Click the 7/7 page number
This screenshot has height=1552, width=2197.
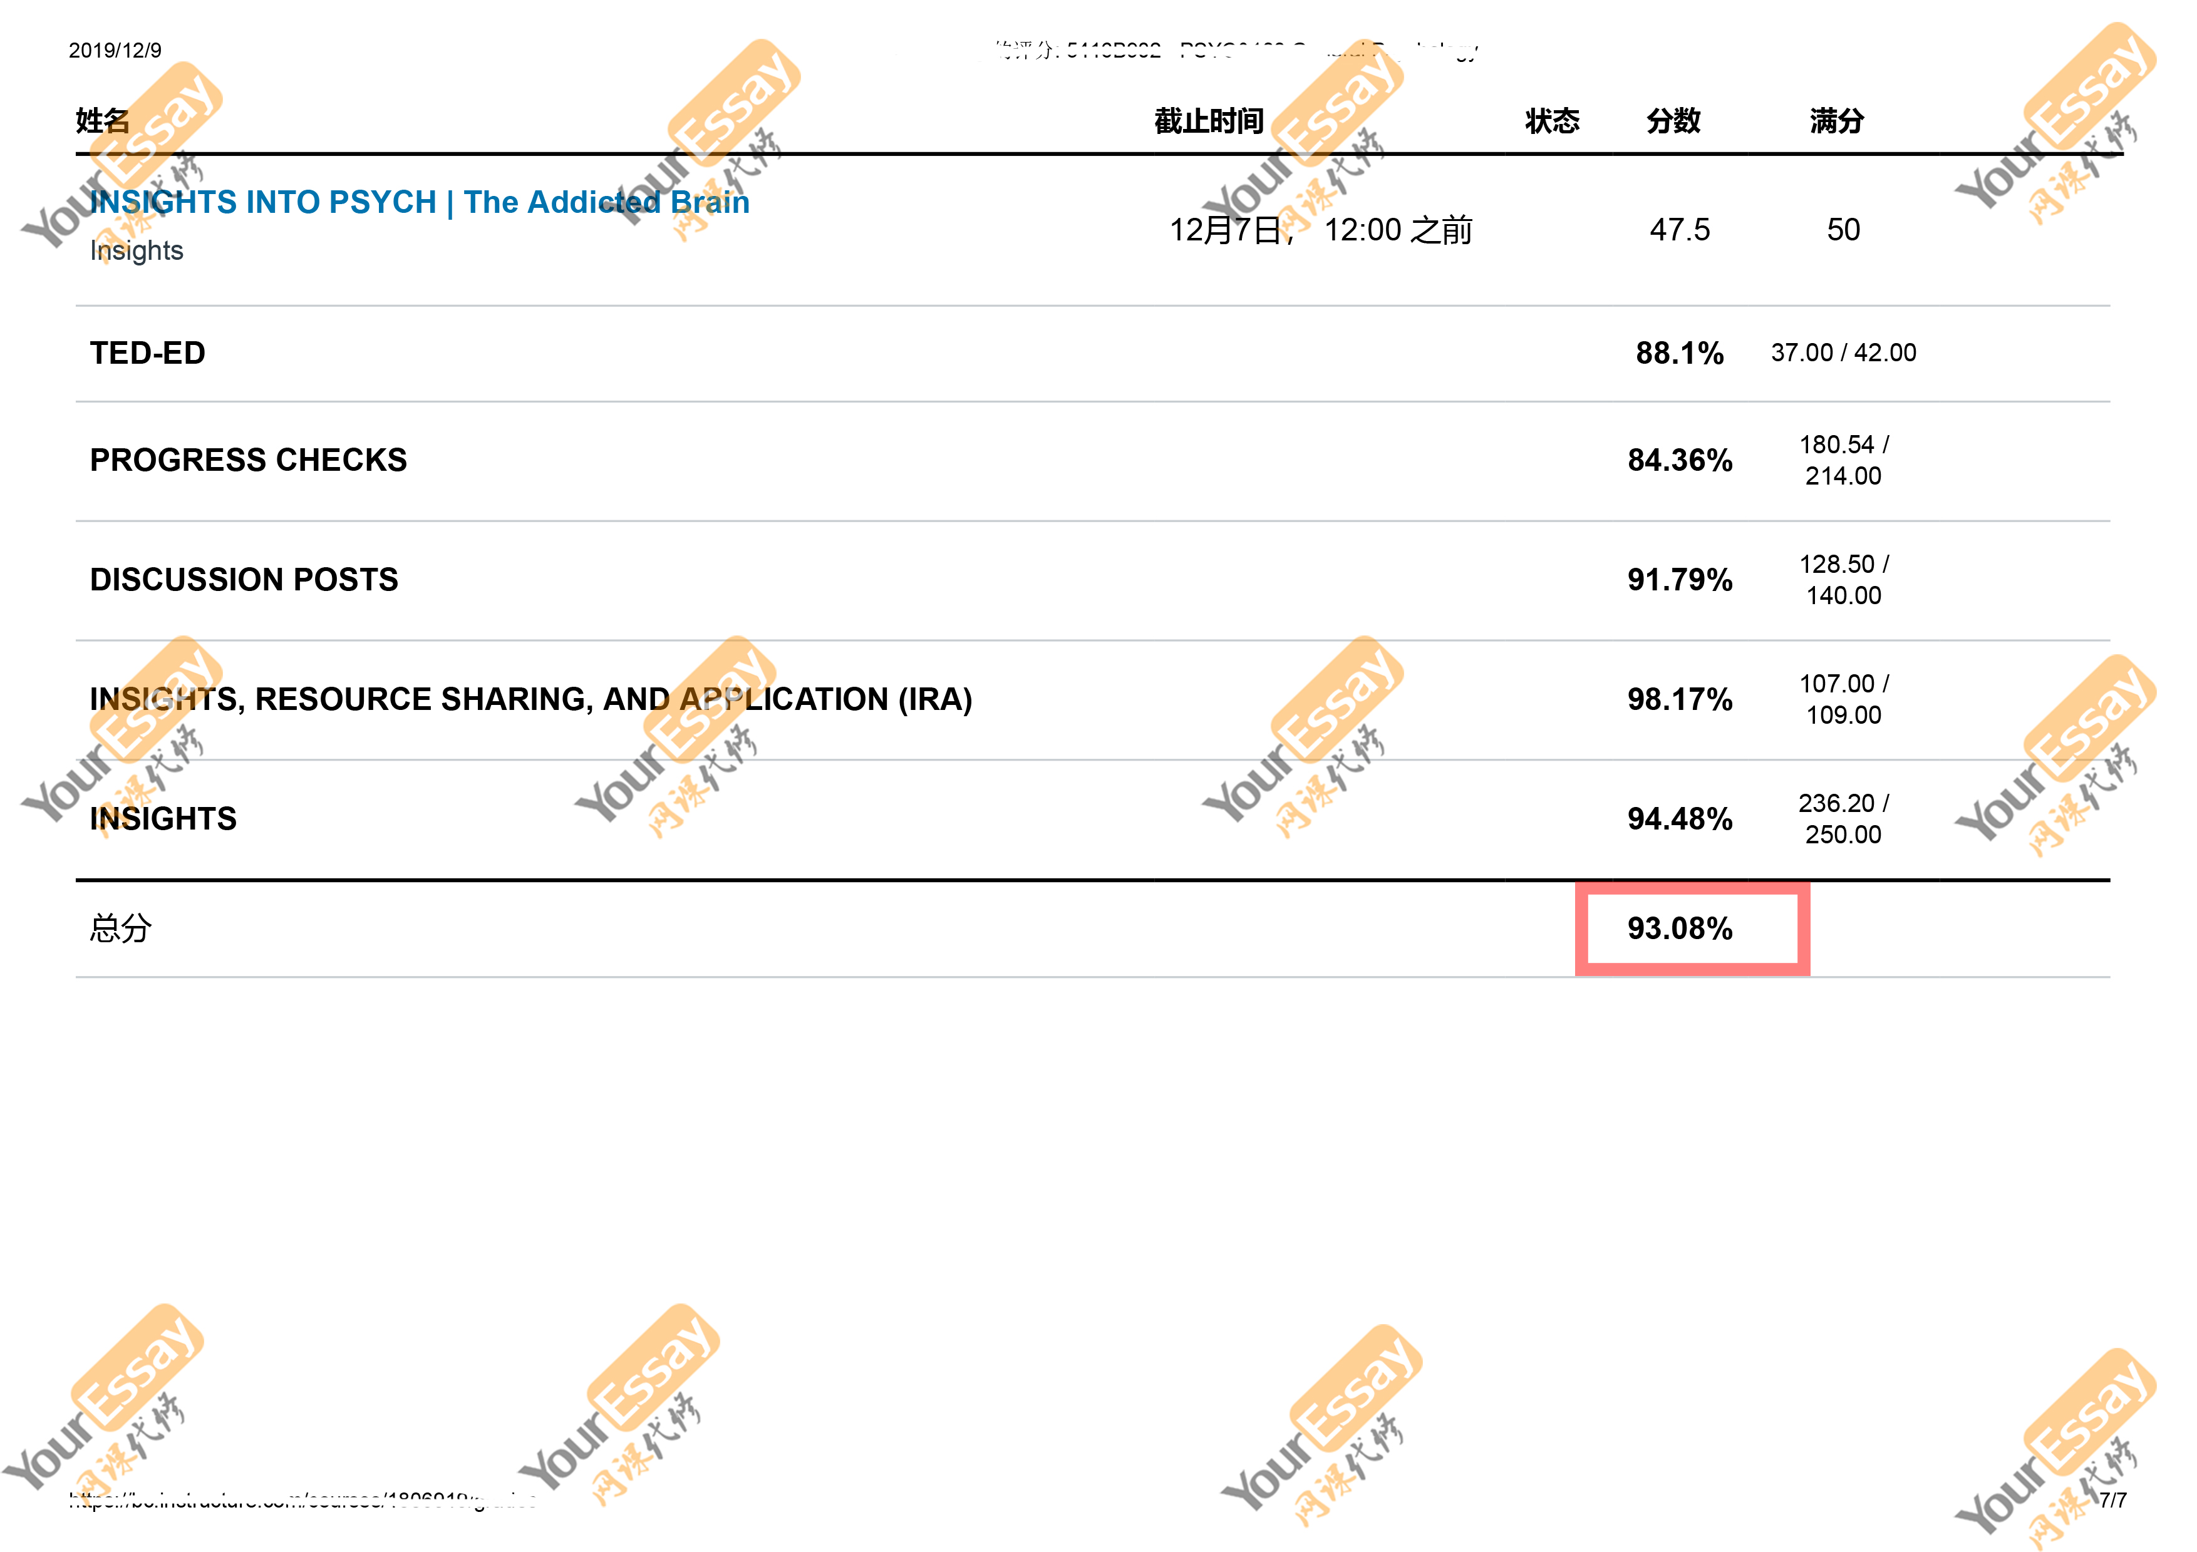point(2112,1499)
